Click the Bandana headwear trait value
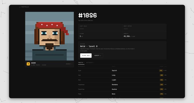The height and width of the screenshot is (103, 194). pos(115,84)
